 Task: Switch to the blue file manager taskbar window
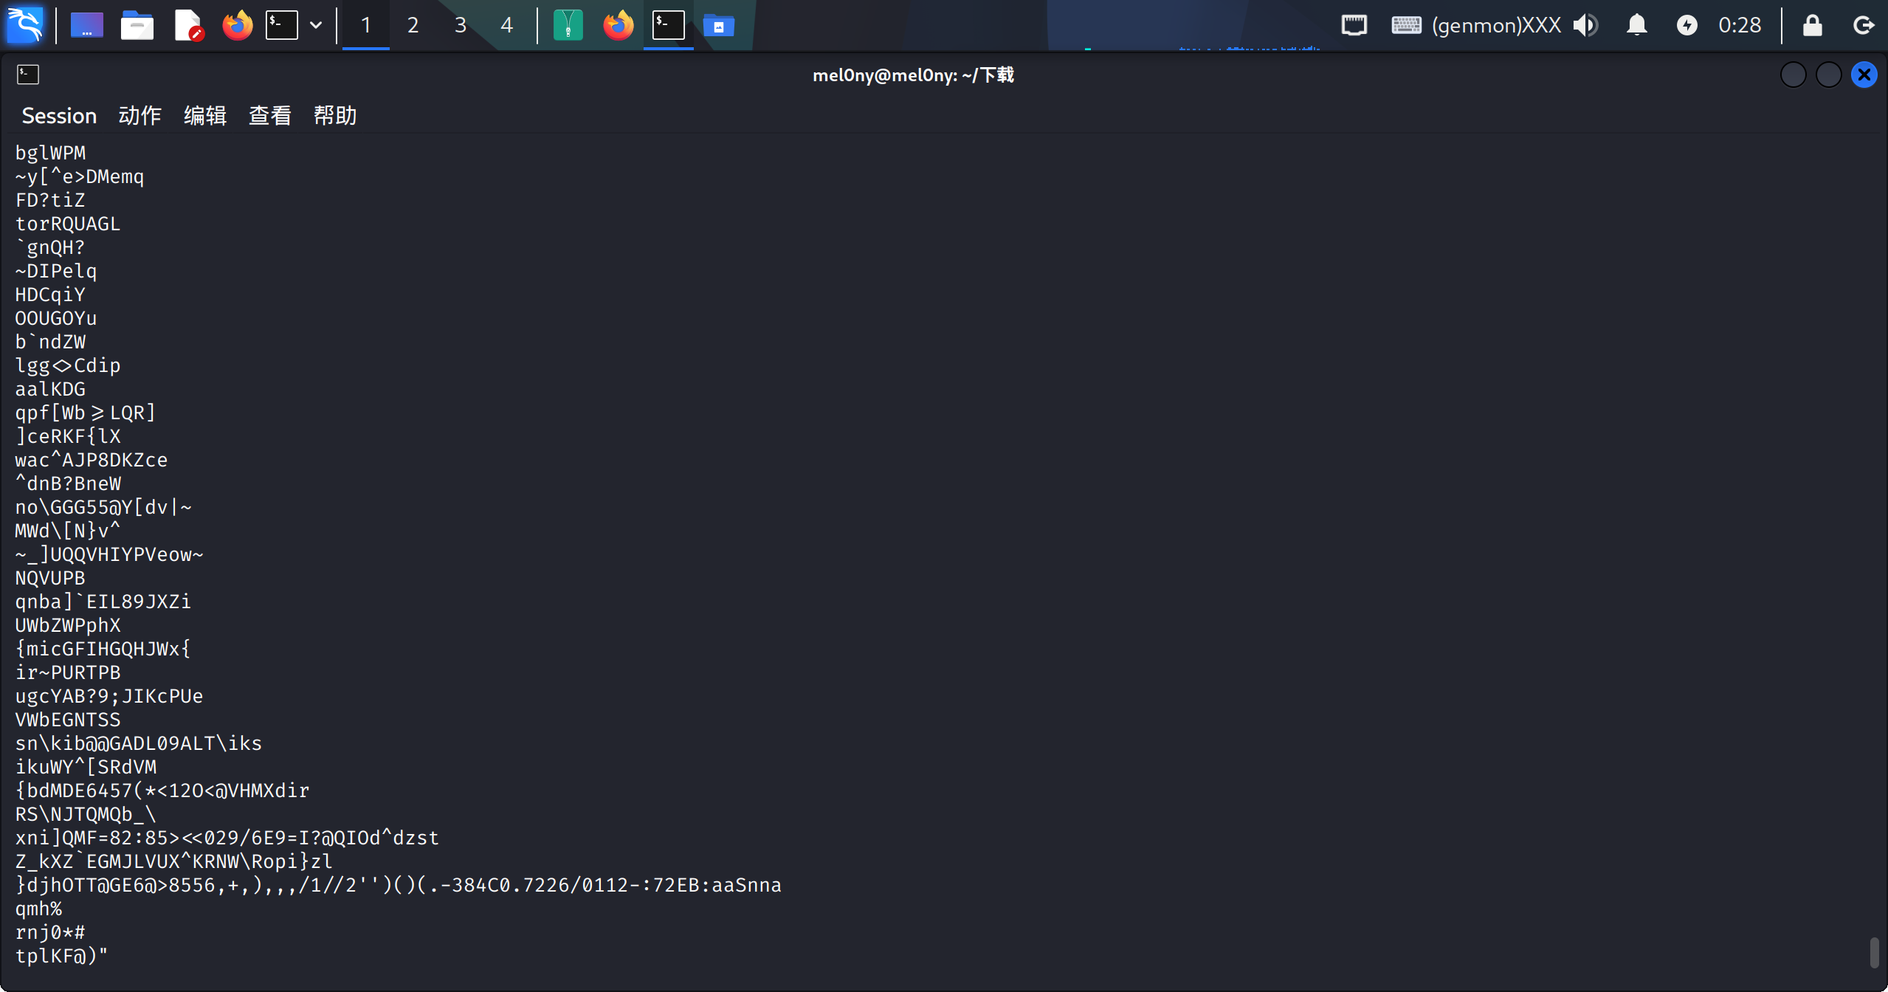point(718,25)
